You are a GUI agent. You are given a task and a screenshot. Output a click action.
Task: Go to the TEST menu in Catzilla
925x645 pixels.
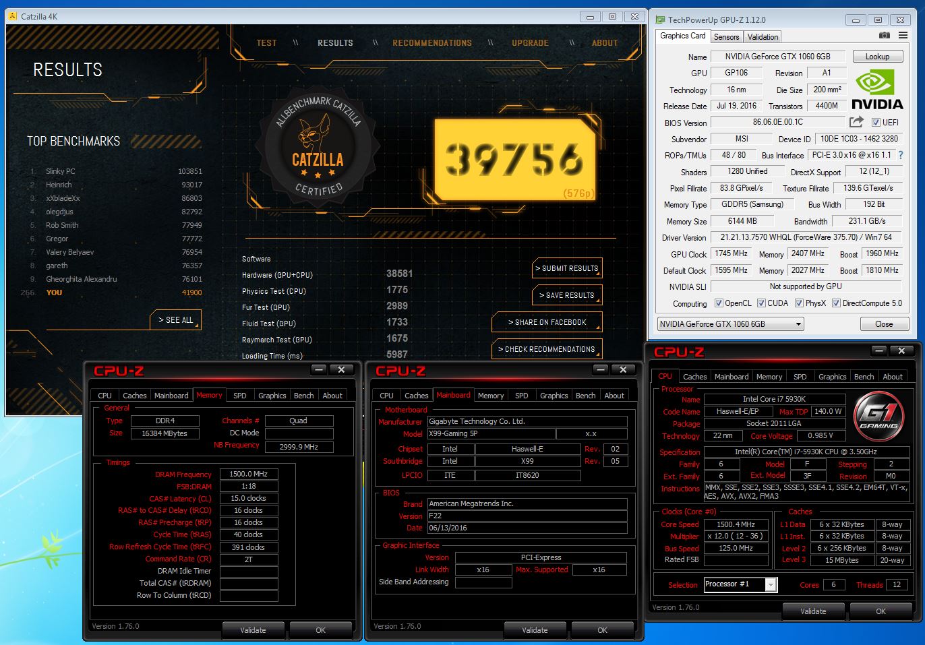(266, 42)
